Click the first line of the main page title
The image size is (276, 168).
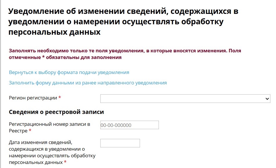click(x=123, y=12)
